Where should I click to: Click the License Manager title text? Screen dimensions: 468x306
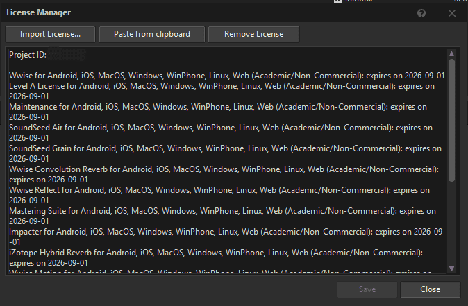[38, 12]
